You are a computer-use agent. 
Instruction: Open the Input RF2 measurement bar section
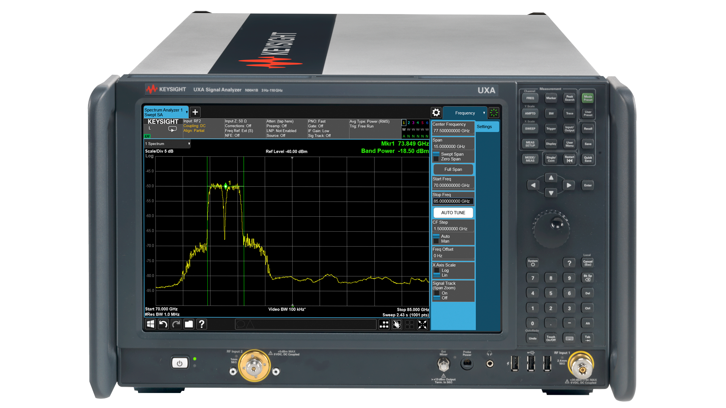pos(203,128)
